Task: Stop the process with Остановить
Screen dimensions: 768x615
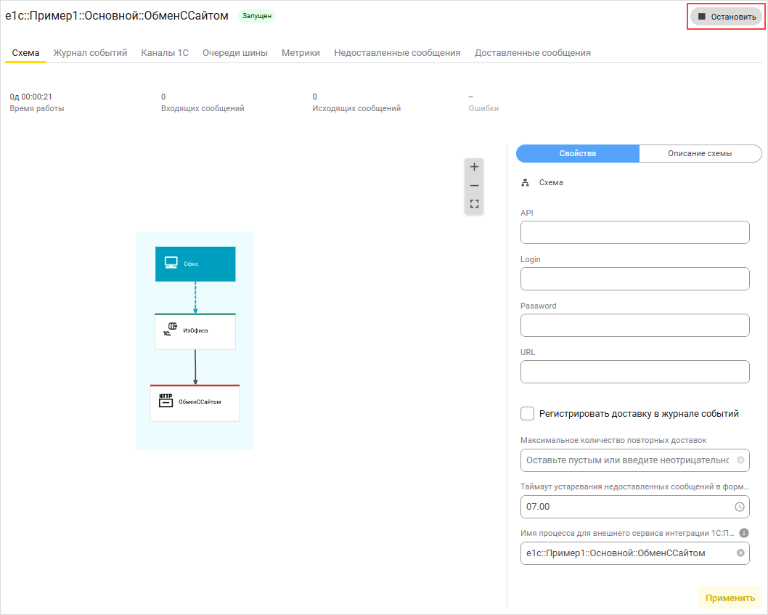Action: [726, 17]
